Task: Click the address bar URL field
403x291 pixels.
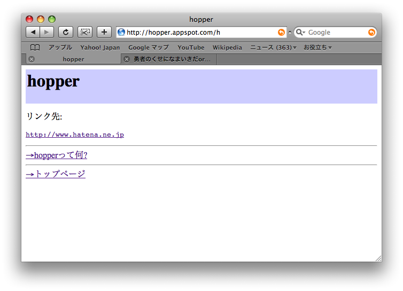Action: (201, 32)
